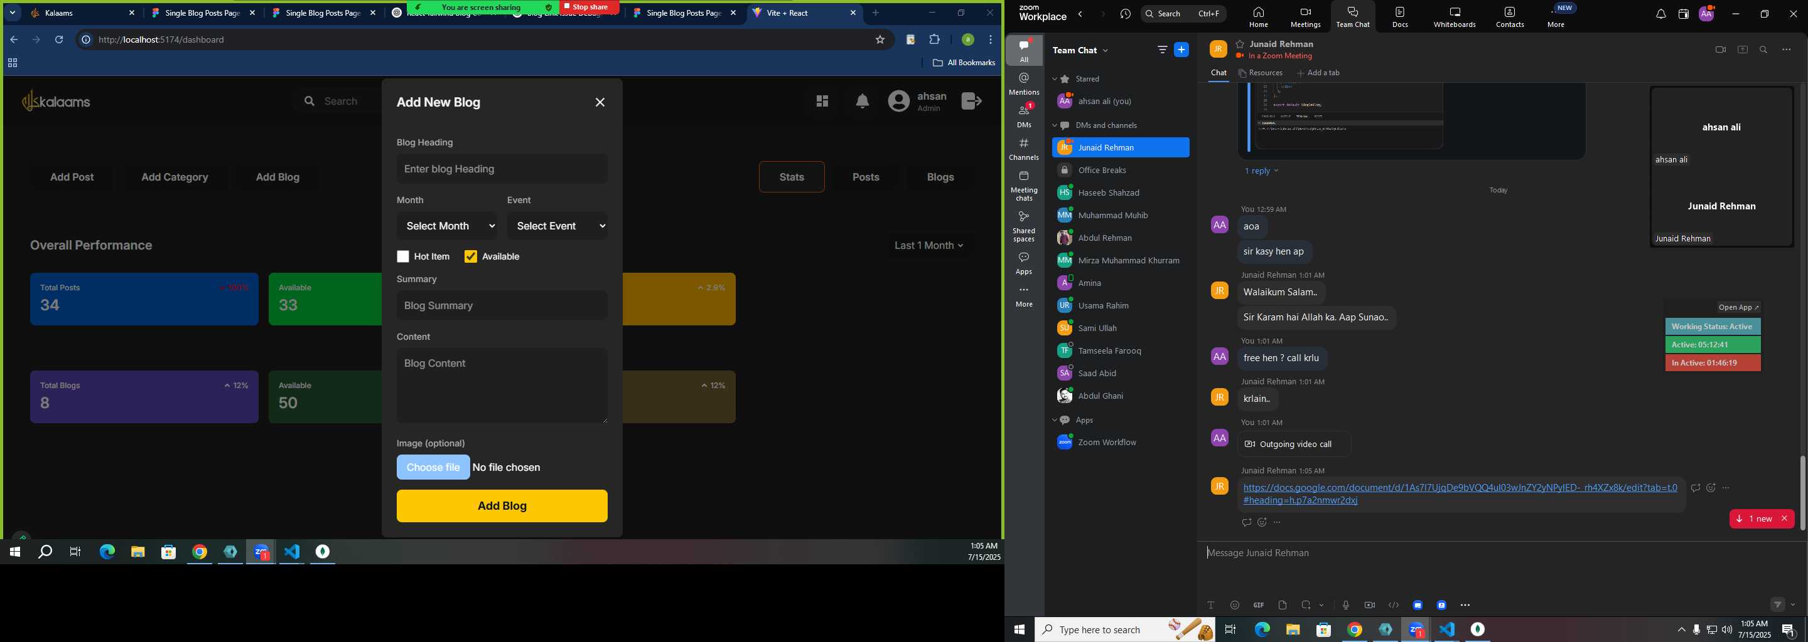Click yellow Add Blog submit button
Screen dimensions: 1808x642
point(502,506)
